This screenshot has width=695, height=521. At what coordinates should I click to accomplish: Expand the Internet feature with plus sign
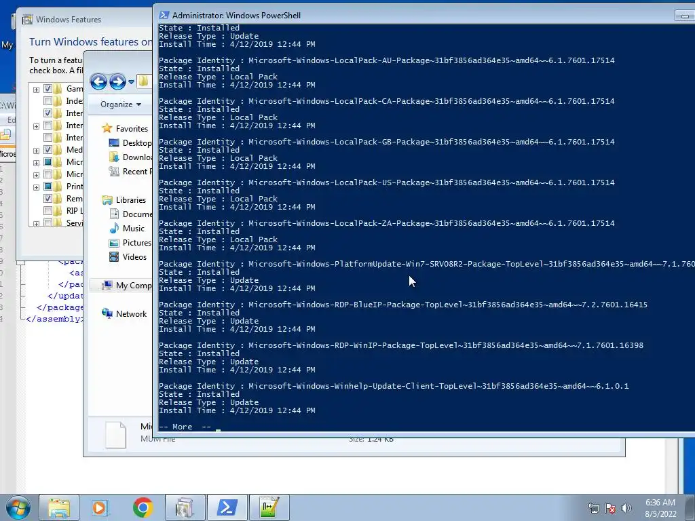(x=37, y=126)
